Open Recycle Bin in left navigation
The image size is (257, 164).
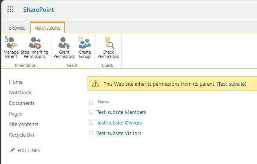[x=22, y=135]
